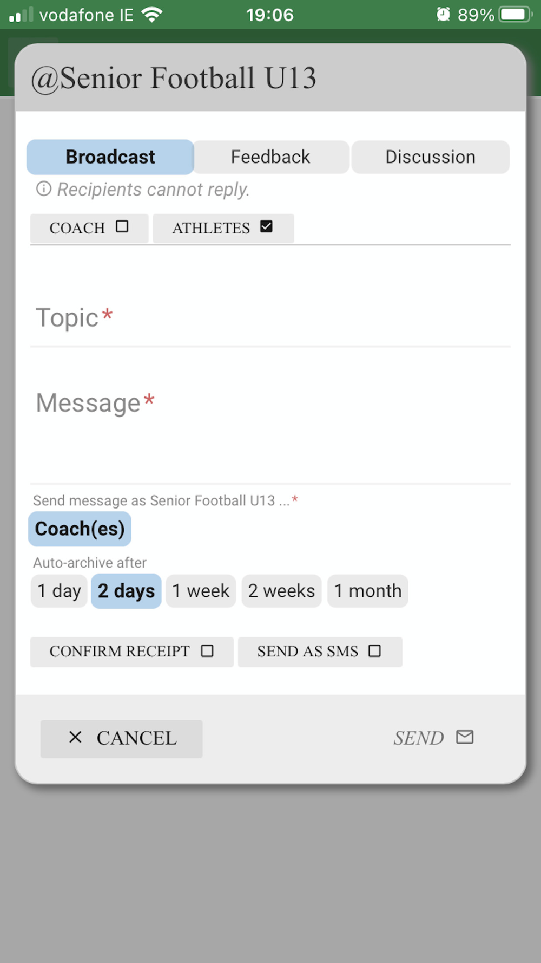Click the Message text area

click(270, 428)
